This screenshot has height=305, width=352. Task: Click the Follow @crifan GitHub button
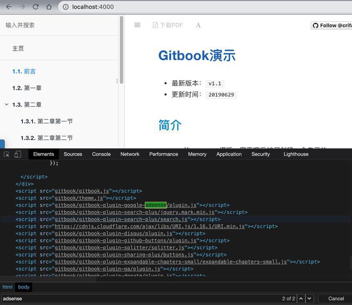pos(332,25)
